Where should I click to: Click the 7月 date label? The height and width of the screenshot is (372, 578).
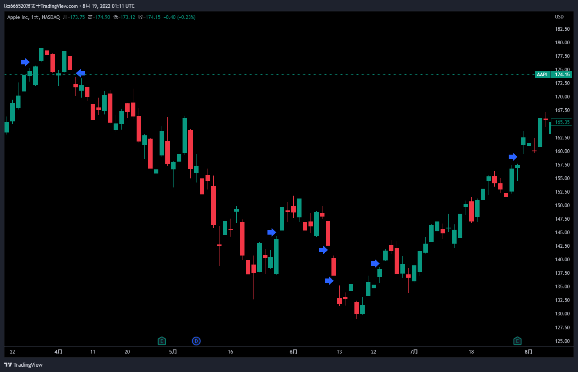click(414, 351)
